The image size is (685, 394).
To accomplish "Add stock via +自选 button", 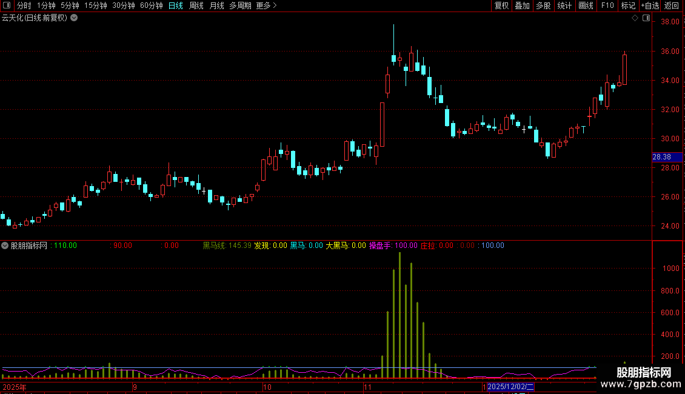I will 650,5.
